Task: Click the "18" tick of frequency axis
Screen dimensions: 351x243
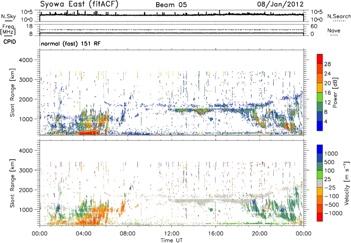Action: click(x=29, y=26)
